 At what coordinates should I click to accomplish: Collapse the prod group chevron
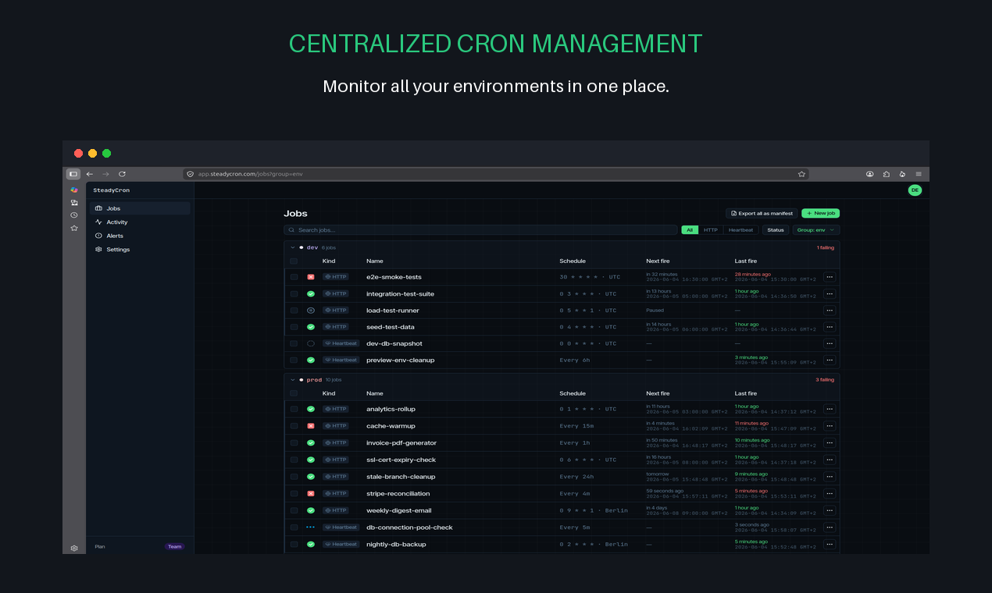tap(292, 380)
